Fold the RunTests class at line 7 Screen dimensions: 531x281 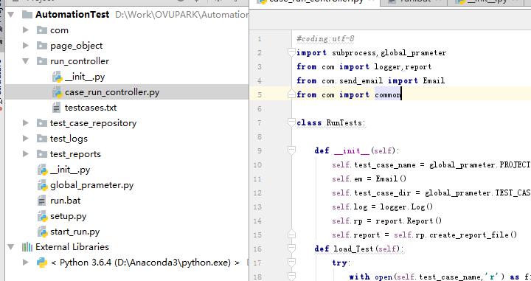tap(291, 122)
